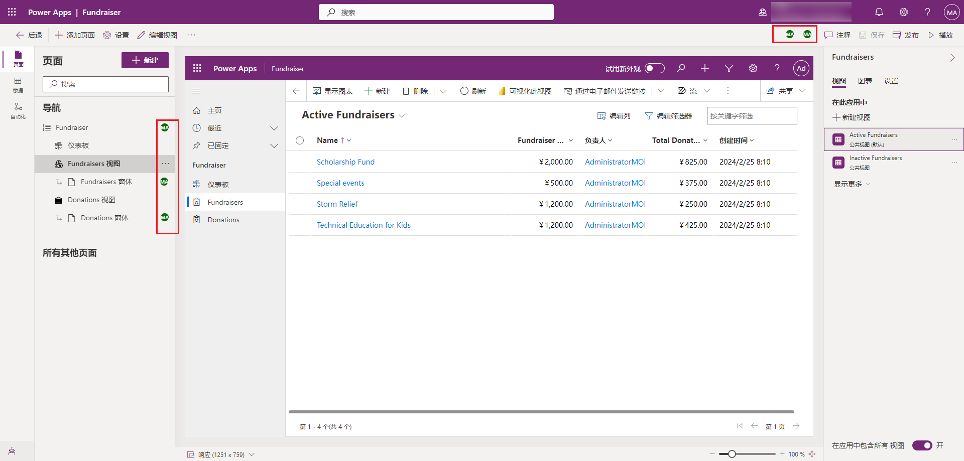Screen dimensions: 964x461
Task: Select the 数据 Data sidebar icon
Action: click(x=18, y=85)
